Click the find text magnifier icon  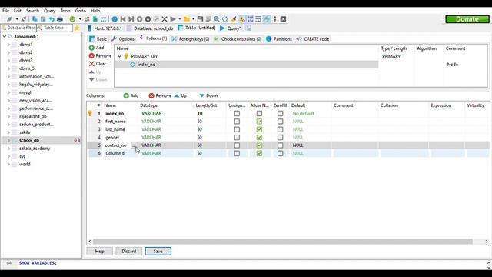click(x=217, y=19)
